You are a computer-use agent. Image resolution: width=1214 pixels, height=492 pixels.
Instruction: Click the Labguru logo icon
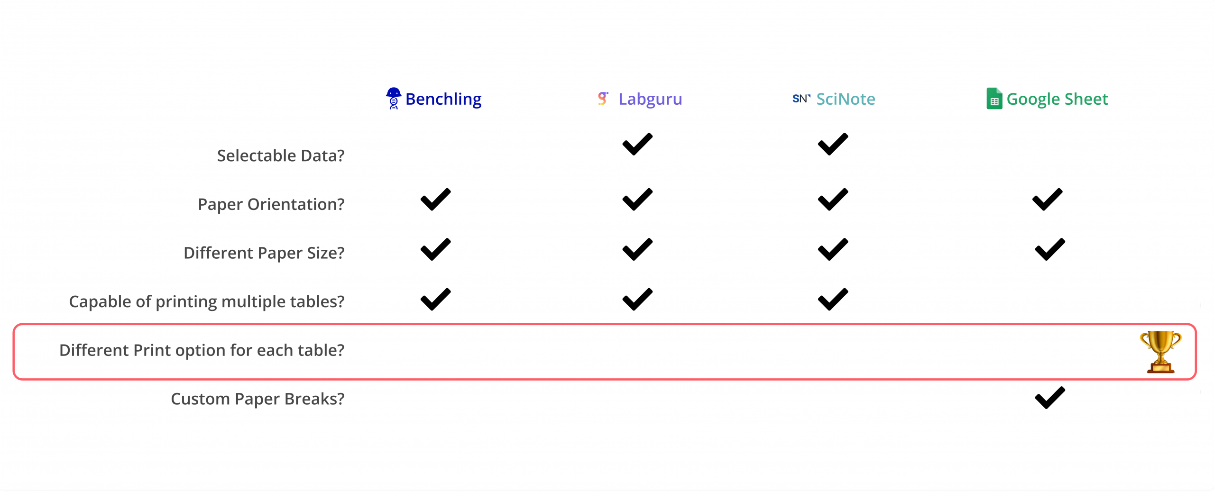coord(602,99)
